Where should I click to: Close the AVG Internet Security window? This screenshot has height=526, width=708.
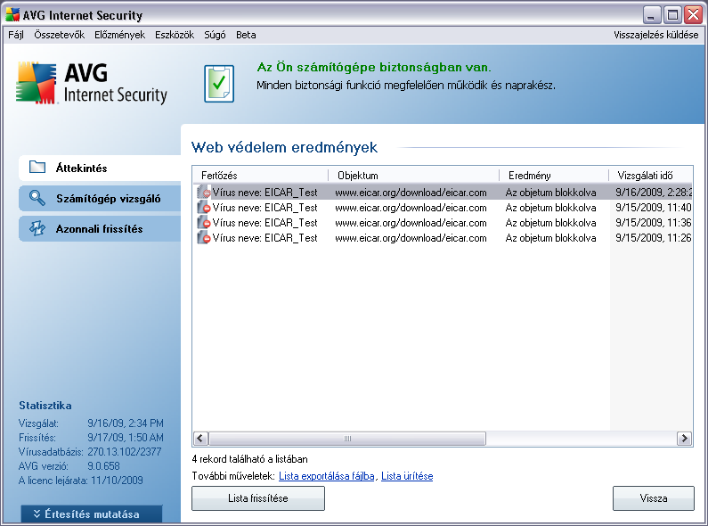pos(693,15)
